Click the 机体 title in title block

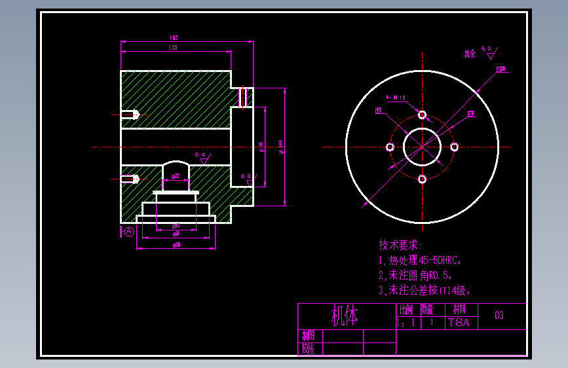(x=345, y=316)
